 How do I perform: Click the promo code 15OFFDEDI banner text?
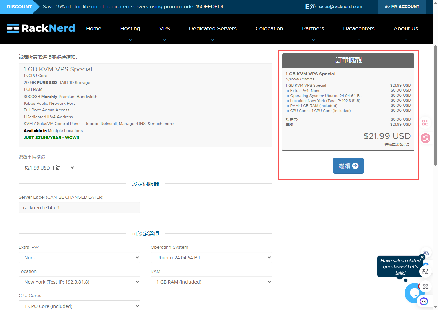click(x=133, y=7)
